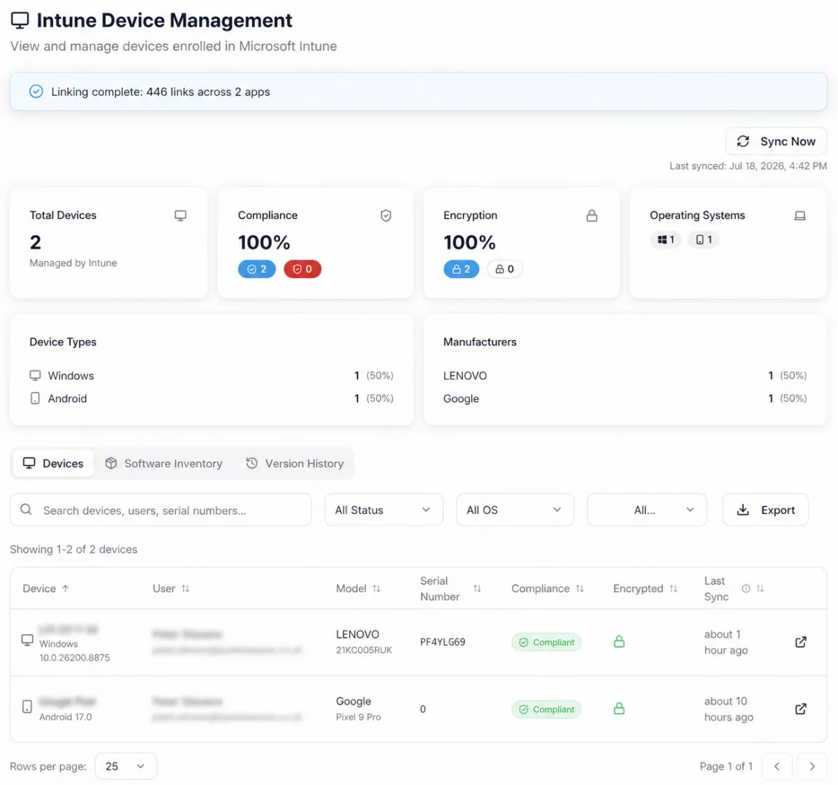Click the Android 17.0 text

[66, 717]
